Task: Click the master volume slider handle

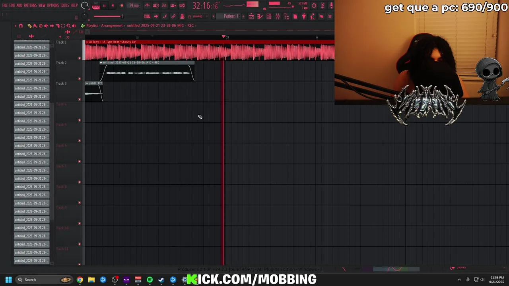Action: click(x=122, y=16)
